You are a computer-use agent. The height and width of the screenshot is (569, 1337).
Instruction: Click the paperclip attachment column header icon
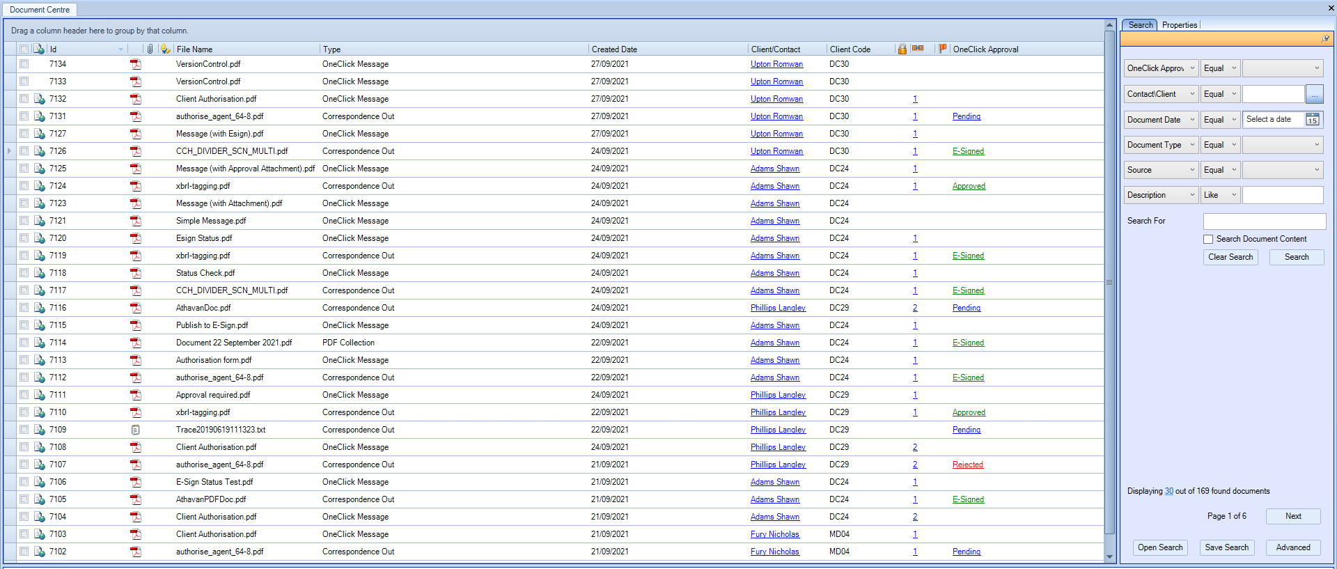(150, 49)
